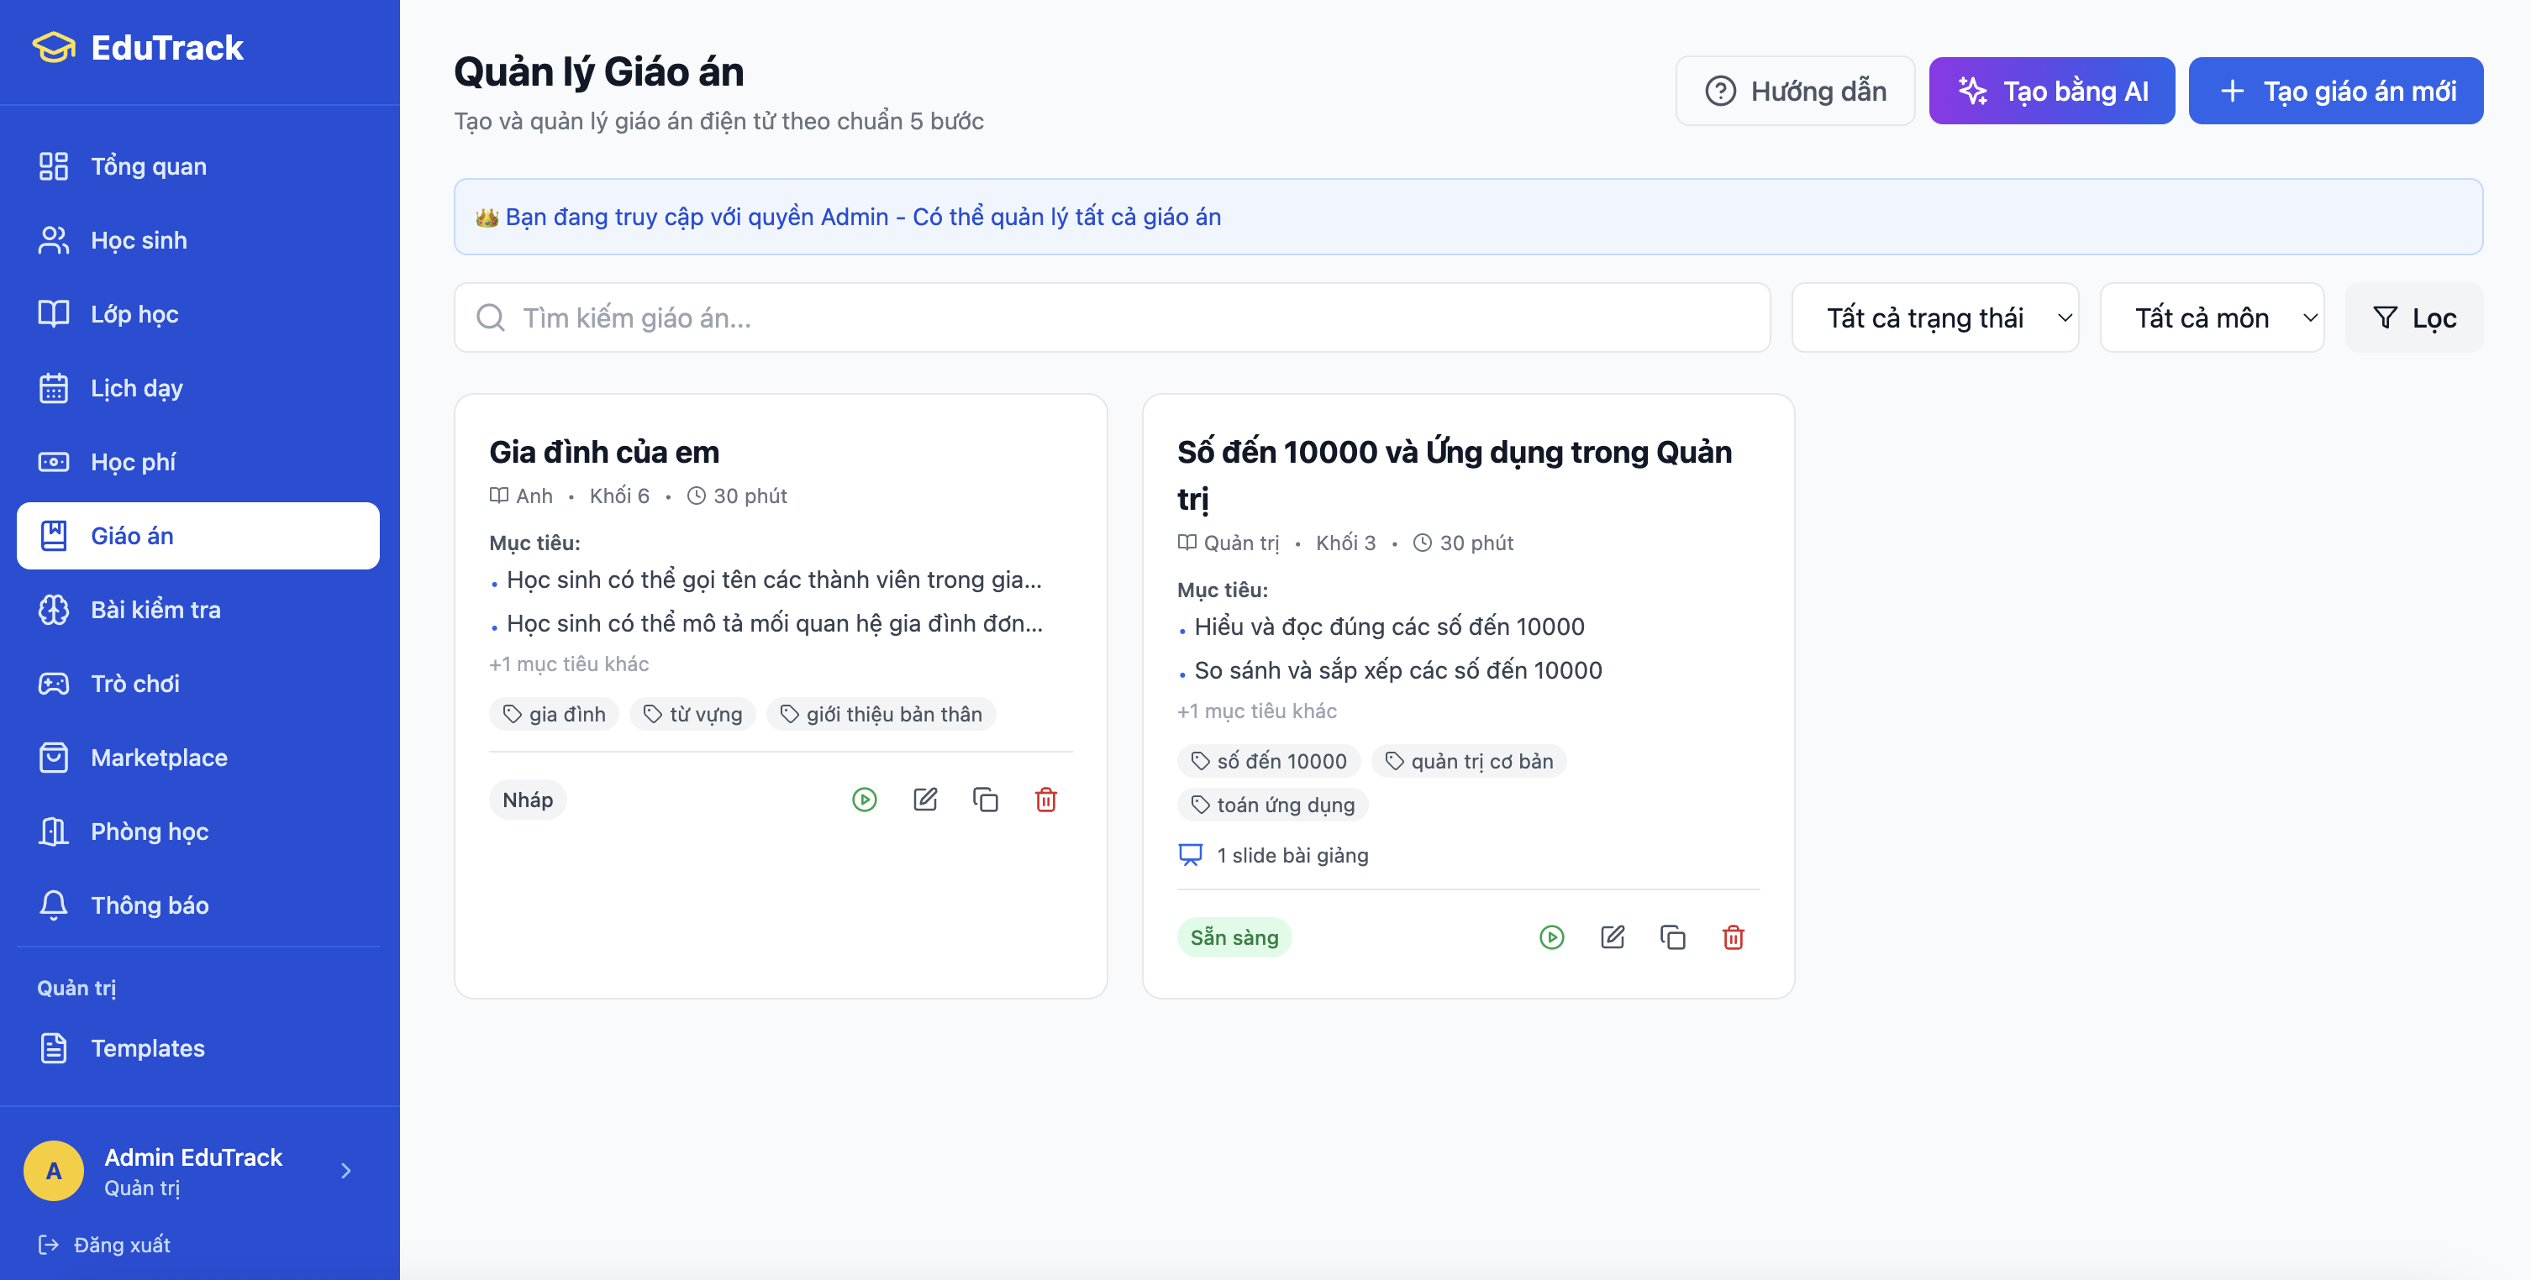Viewport: 2531px width, 1280px height.
Task: Open the "Tất cả môn" subject dropdown
Action: pyautogui.click(x=2212, y=317)
